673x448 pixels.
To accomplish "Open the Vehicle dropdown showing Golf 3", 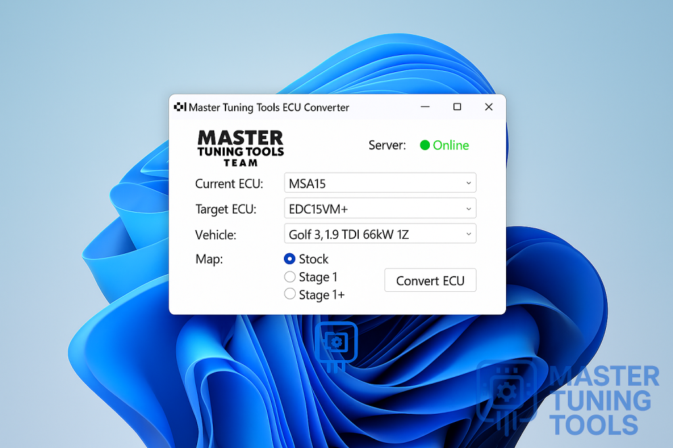I will coord(380,234).
